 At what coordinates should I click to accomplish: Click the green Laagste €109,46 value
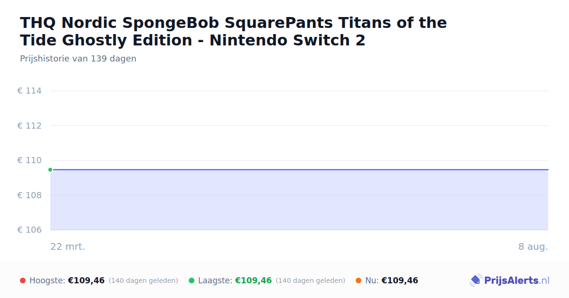click(x=253, y=280)
